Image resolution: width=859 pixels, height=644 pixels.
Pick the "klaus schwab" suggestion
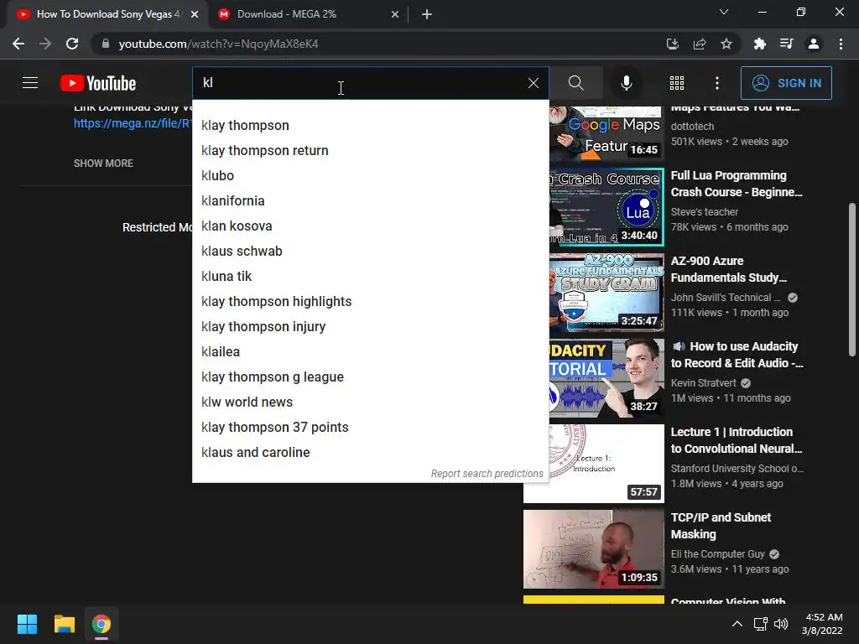click(370, 252)
